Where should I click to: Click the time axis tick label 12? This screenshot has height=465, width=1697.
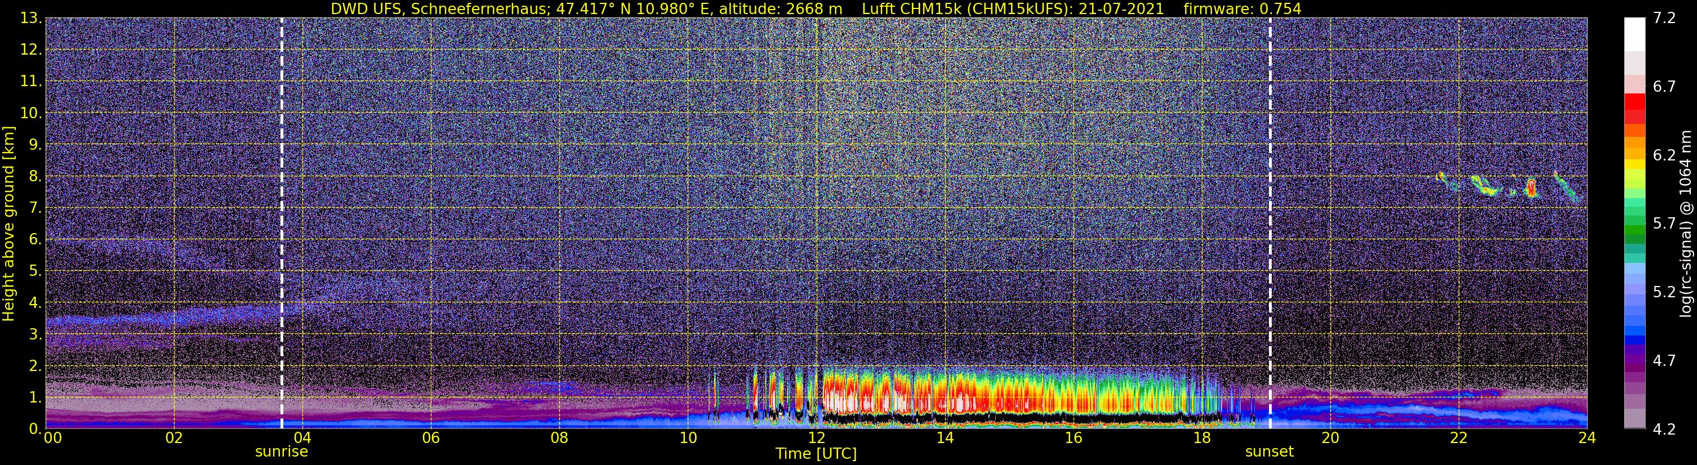click(x=816, y=438)
